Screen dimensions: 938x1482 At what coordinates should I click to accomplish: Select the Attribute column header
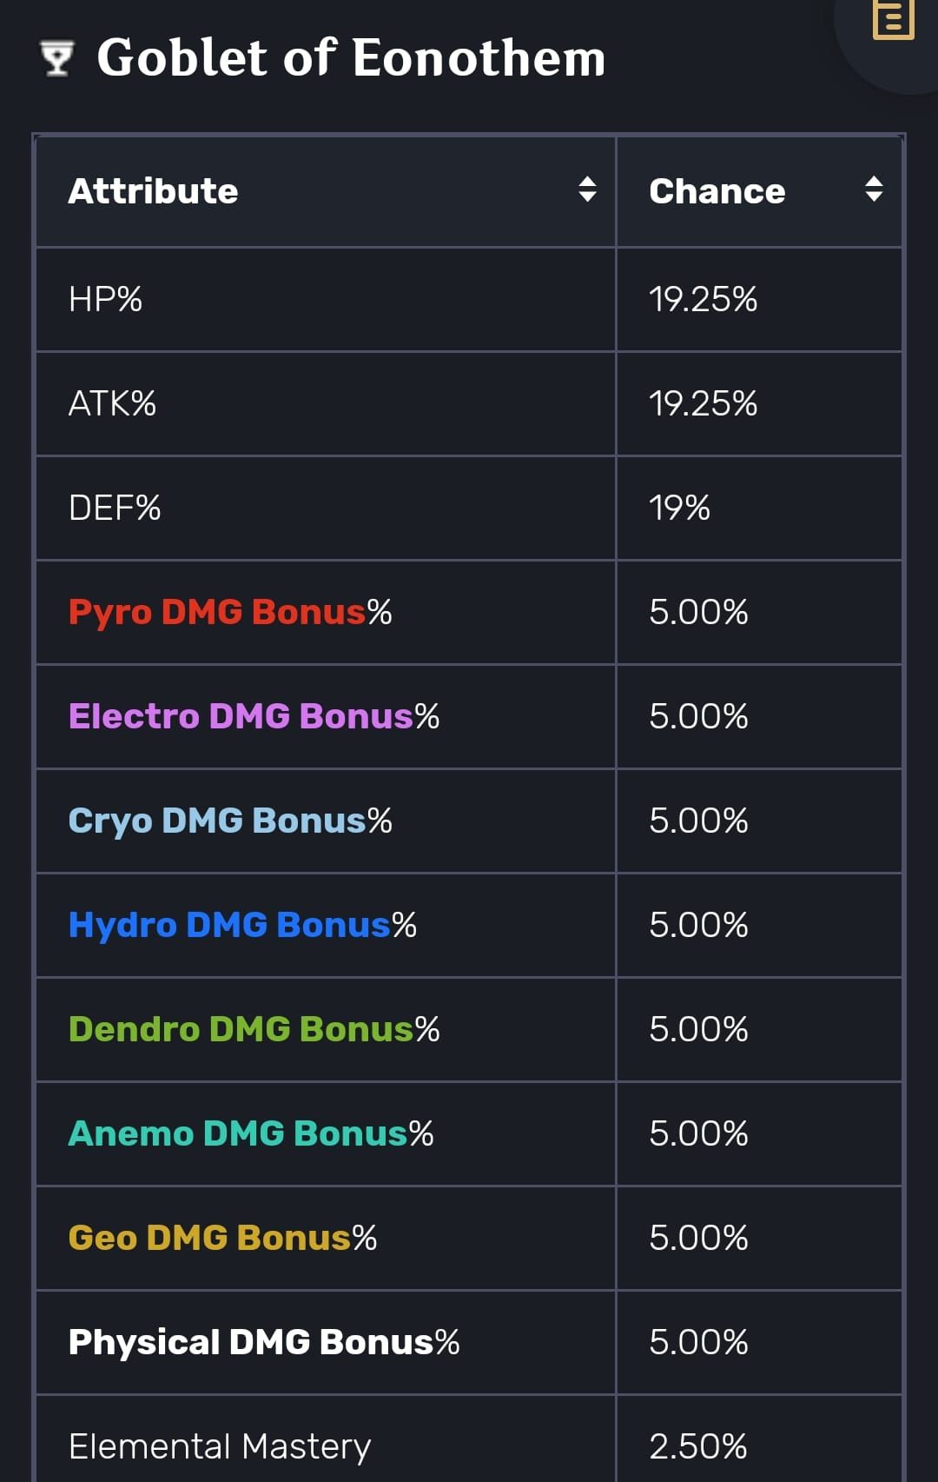pyautogui.click(x=155, y=191)
